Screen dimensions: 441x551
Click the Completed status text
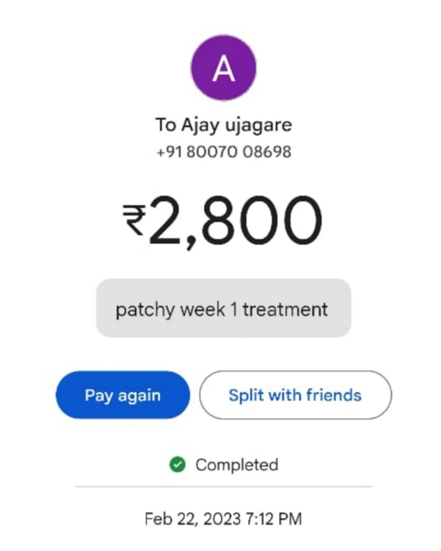point(236,464)
